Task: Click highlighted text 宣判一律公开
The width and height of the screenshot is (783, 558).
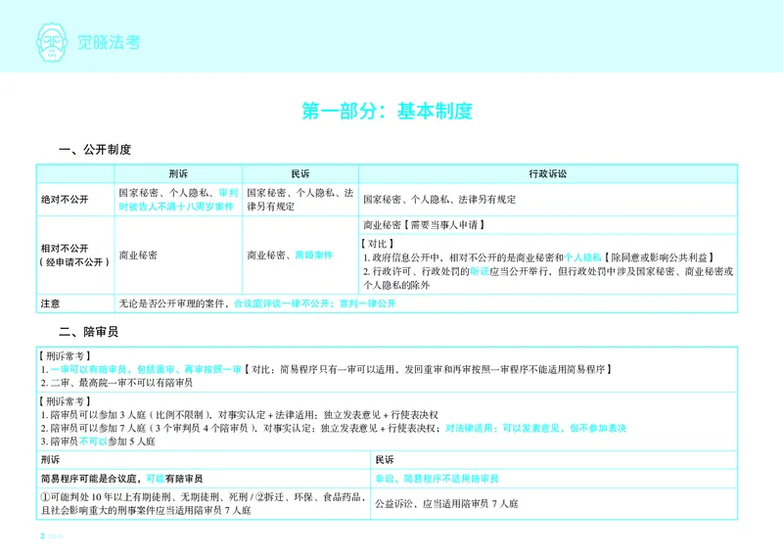Action: 368,303
